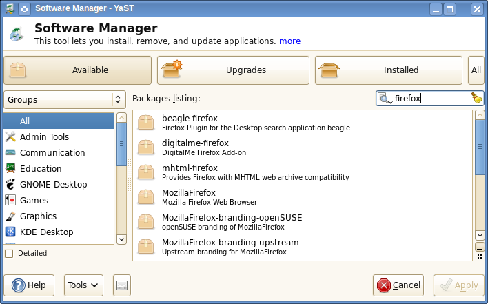Select the GNOME Desktop group icon
The width and height of the screenshot is (488, 304).
(x=10, y=184)
